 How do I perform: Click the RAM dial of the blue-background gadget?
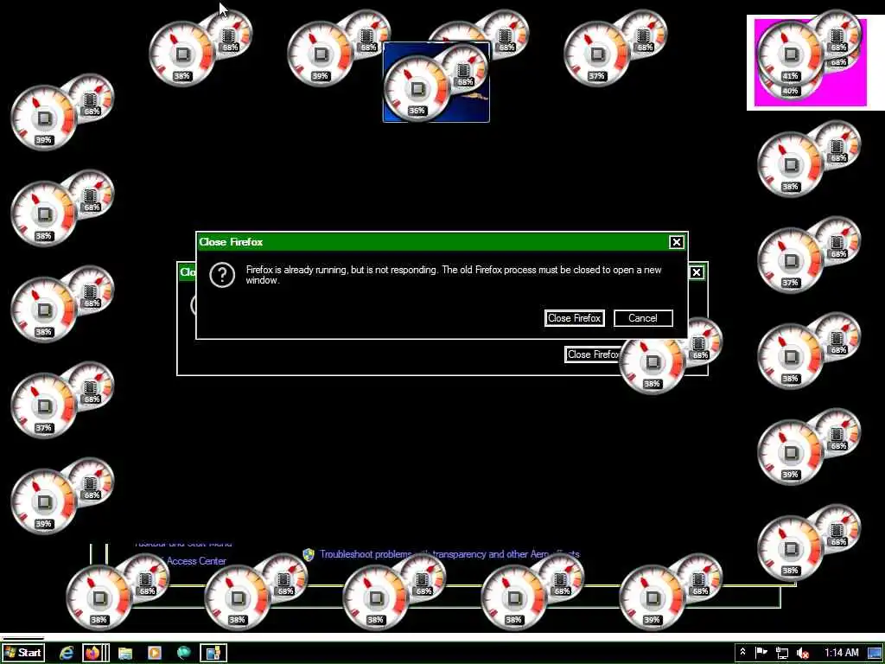point(464,70)
